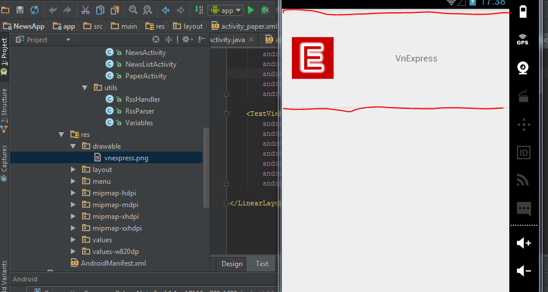Fold the TextView tag in code gutter

[226, 114]
